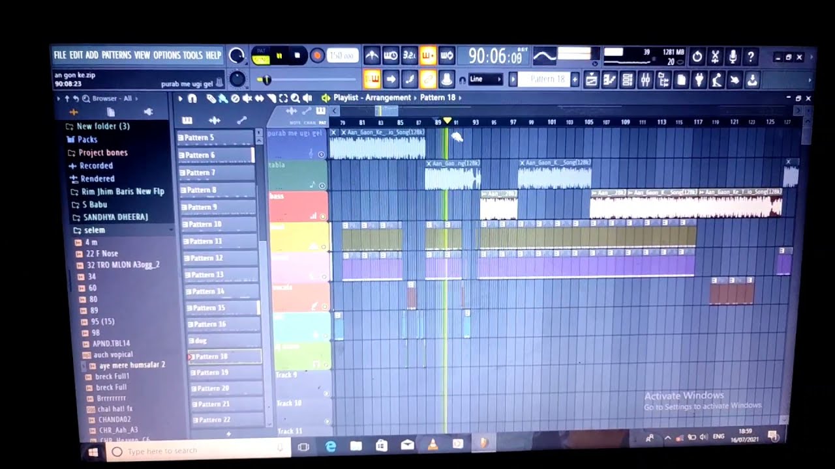Click the microphone one-click recording icon
Screen dimensions: 835x469
[x=733, y=57]
